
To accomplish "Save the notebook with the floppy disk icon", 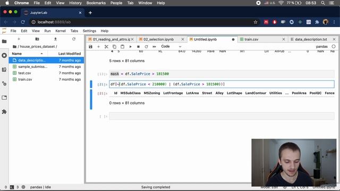I will tap(91, 47).
